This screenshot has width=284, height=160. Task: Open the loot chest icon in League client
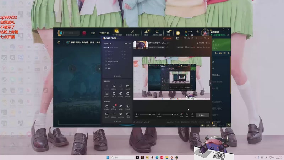pyautogui.click(x=146, y=32)
